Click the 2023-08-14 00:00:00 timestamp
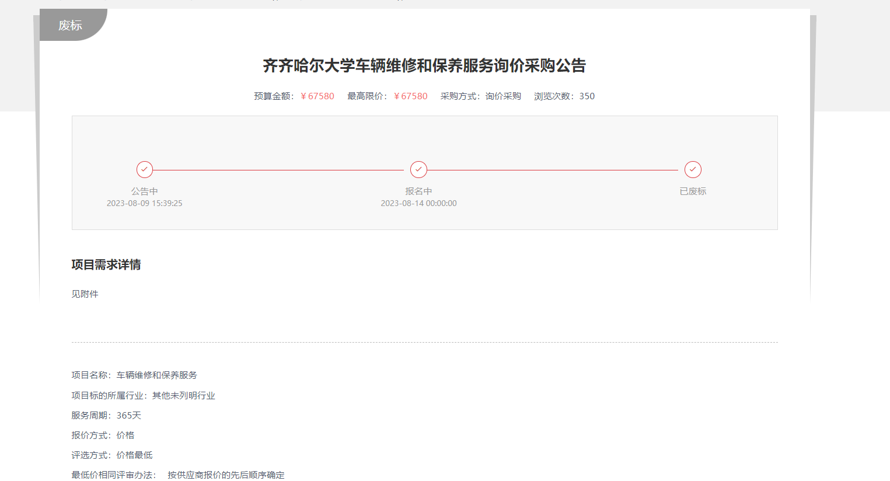This screenshot has height=481, width=890. 418,203
